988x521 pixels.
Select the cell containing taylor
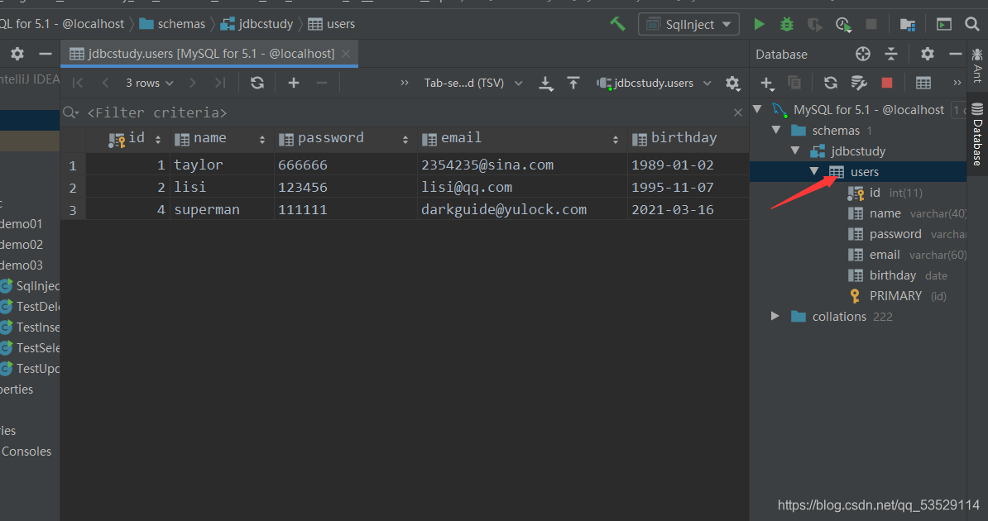(x=222, y=165)
